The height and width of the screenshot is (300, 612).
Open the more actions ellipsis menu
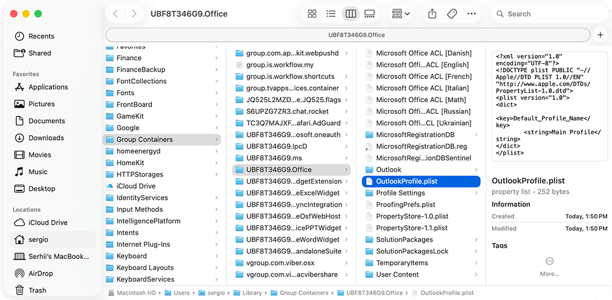(x=472, y=14)
